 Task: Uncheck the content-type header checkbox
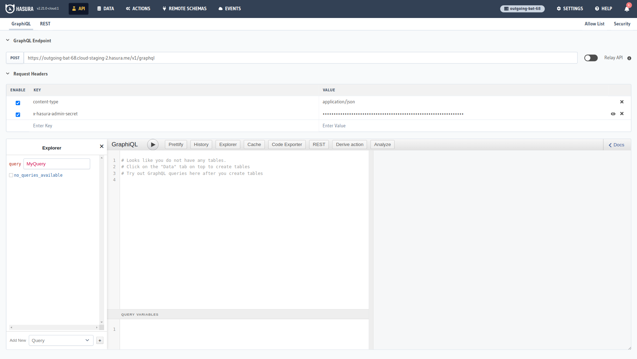[x=18, y=103]
